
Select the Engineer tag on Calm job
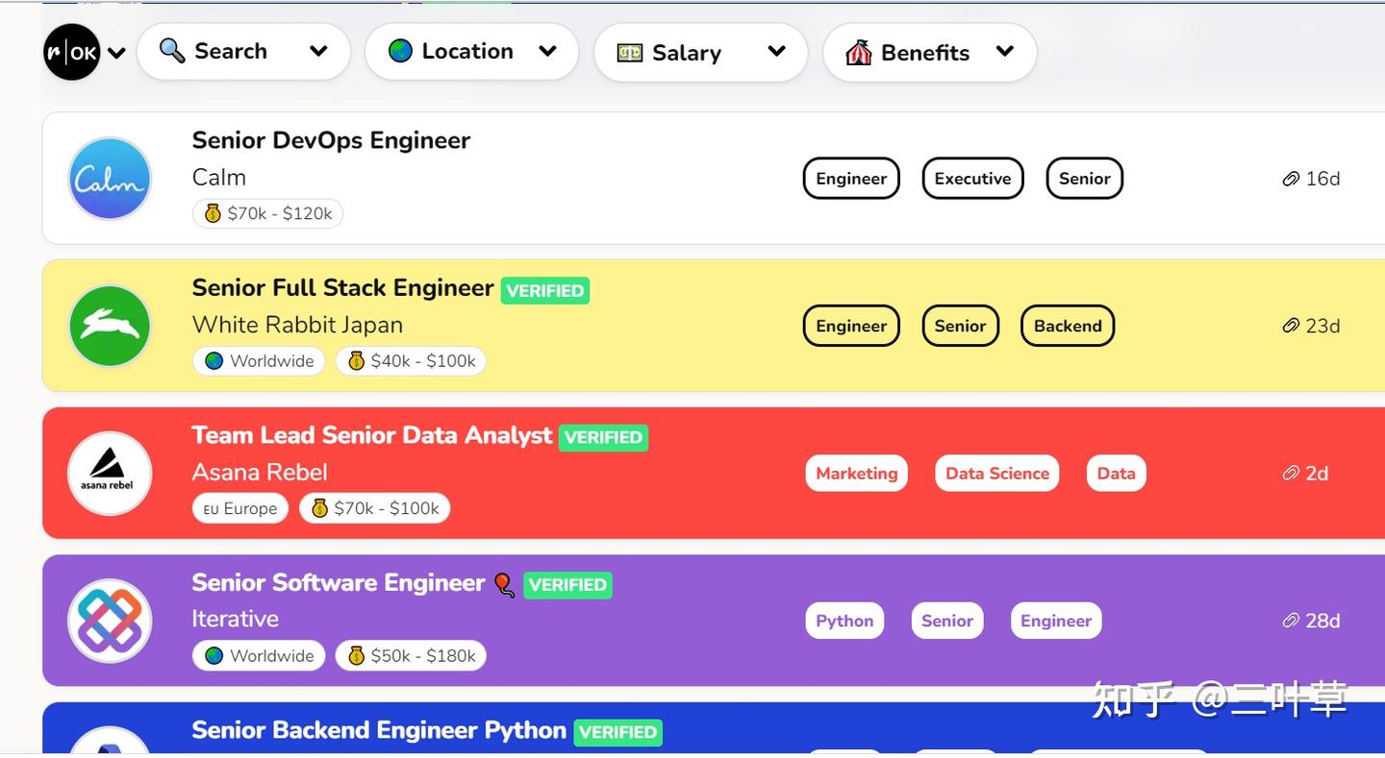(x=851, y=179)
